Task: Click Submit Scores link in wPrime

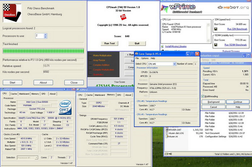Action: (231, 51)
